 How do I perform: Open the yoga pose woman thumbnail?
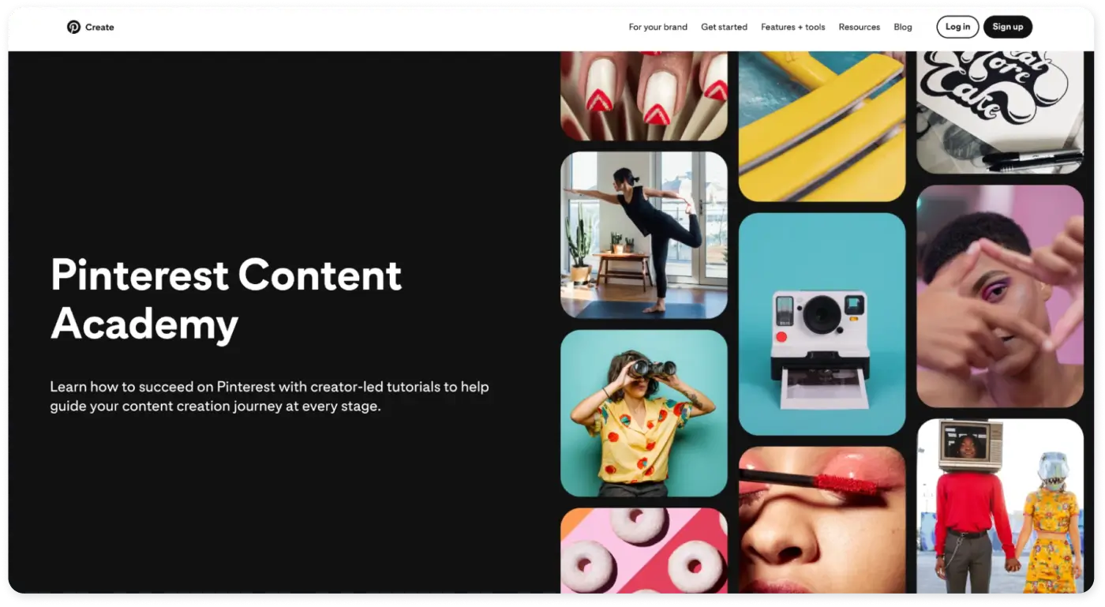click(x=644, y=235)
